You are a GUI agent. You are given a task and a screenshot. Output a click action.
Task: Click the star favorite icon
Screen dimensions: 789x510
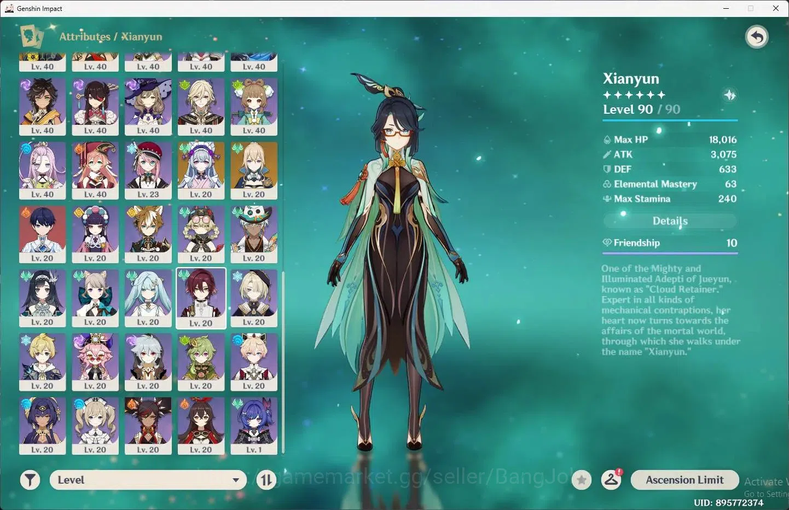click(x=582, y=480)
